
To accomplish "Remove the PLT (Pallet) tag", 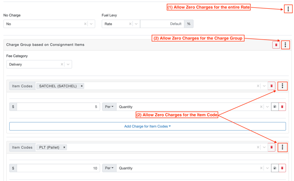I will (64, 147).
